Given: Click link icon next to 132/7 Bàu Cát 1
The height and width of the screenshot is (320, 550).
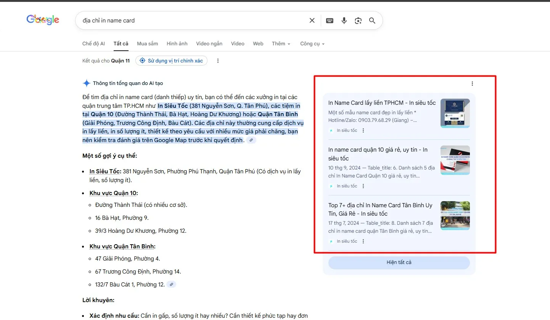Looking at the screenshot, I should pos(171,284).
